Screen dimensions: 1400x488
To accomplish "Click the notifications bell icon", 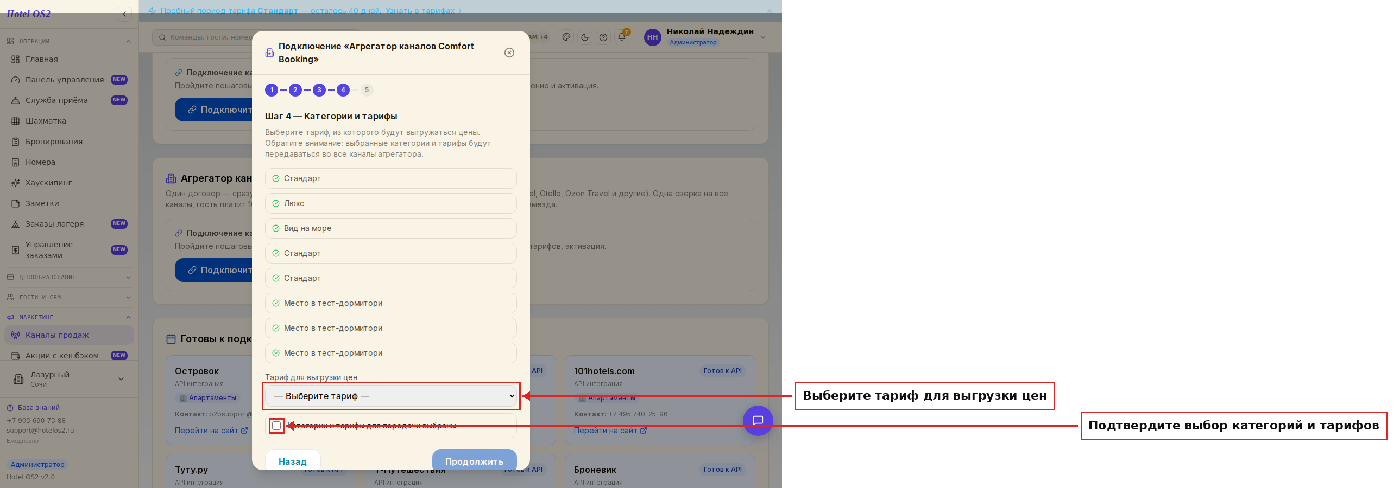I will (x=622, y=37).
